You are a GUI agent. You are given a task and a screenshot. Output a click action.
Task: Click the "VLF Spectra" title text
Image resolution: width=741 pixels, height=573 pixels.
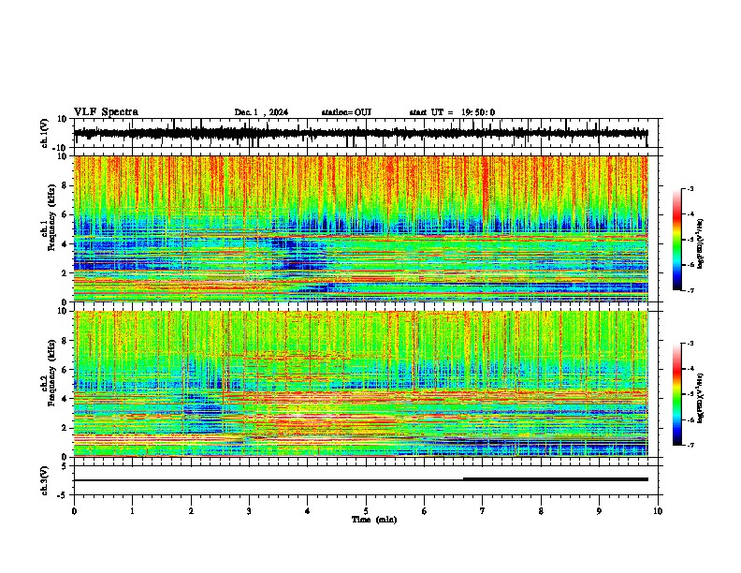106,112
